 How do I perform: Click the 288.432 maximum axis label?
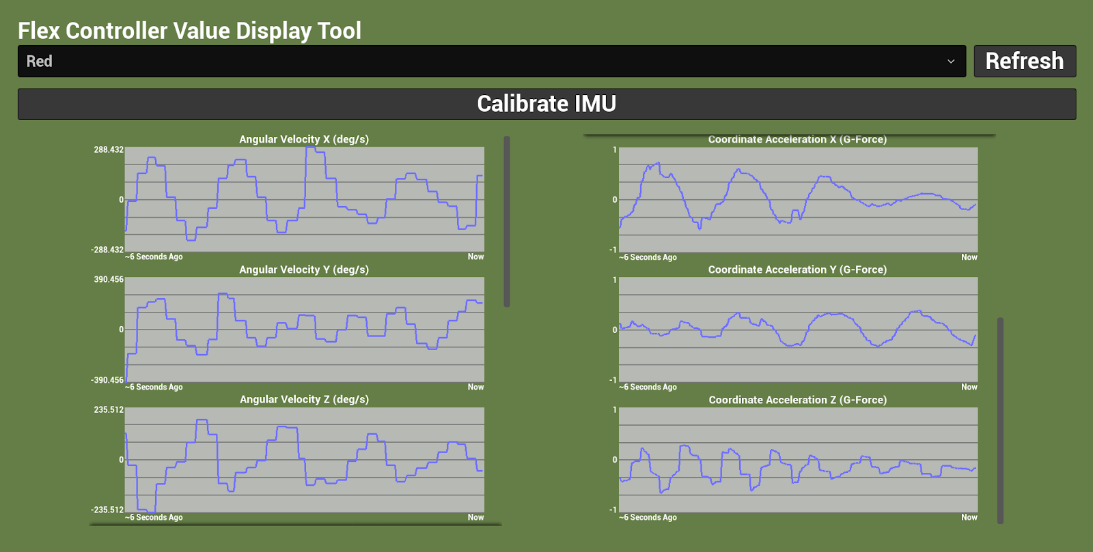[x=109, y=149]
